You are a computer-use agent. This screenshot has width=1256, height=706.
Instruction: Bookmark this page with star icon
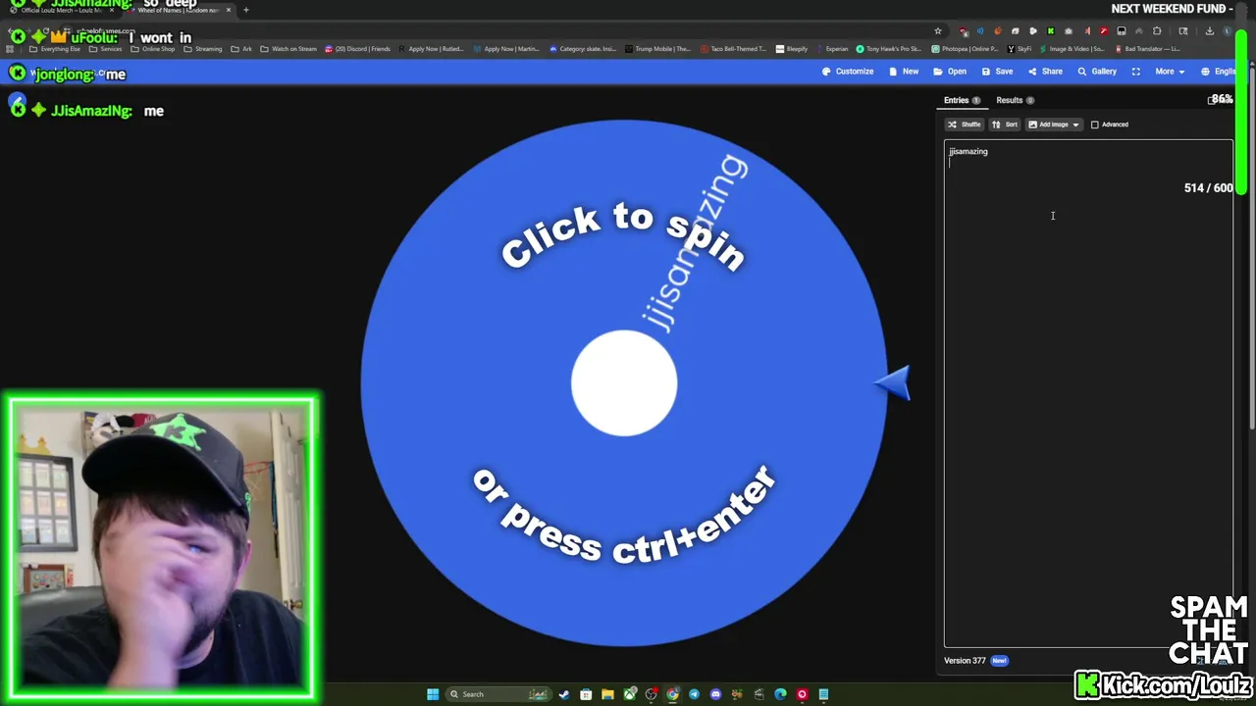point(938,31)
